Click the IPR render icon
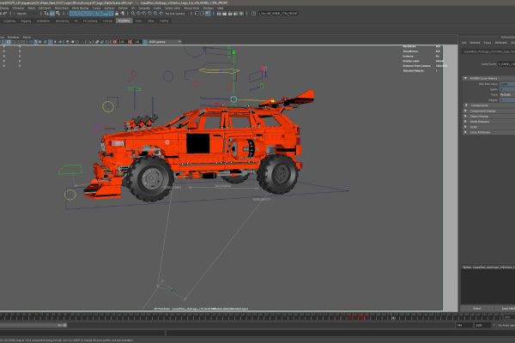This screenshot has width=515, height=343. coord(230,14)
